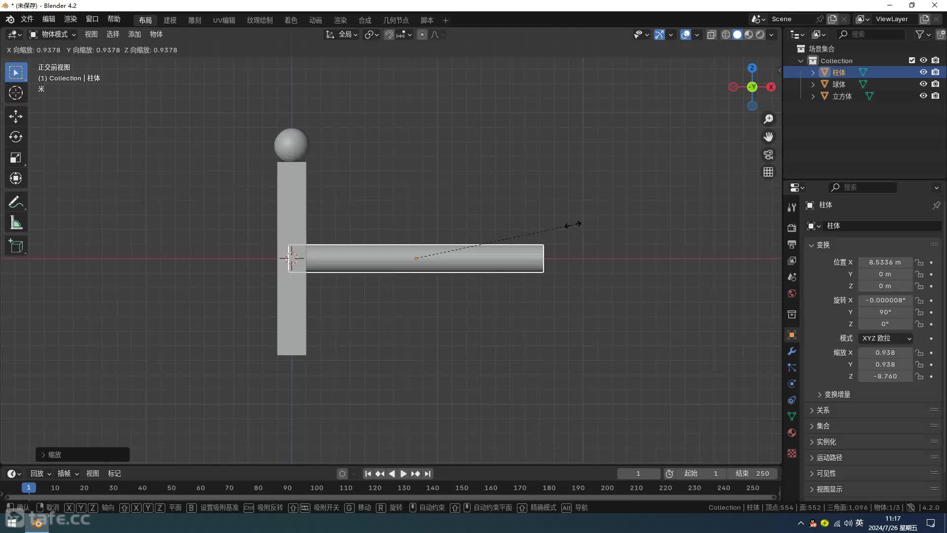Uncheck Collection exclude checkbox
Image resolution: width=947 pixels, height=533 pixels.
(x=911, y=60)
